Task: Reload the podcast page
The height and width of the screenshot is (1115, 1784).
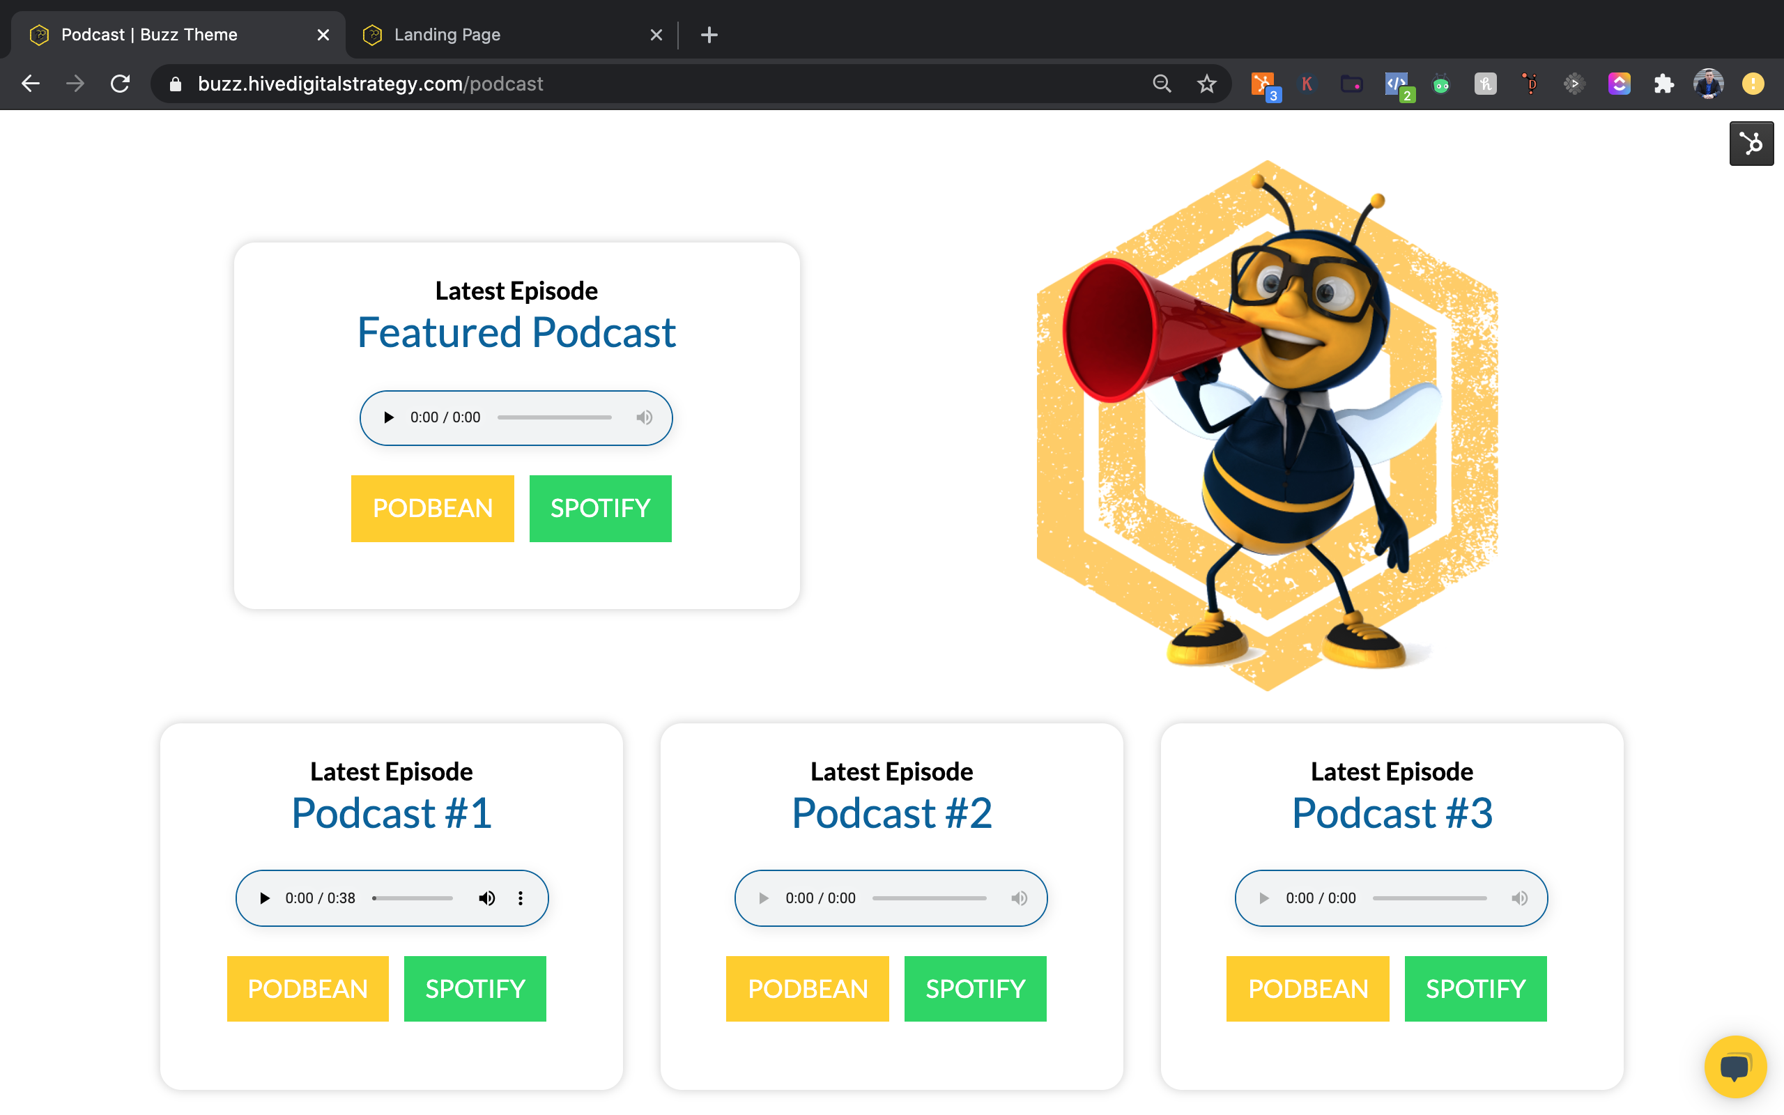Action: click(x=120, y=84)
